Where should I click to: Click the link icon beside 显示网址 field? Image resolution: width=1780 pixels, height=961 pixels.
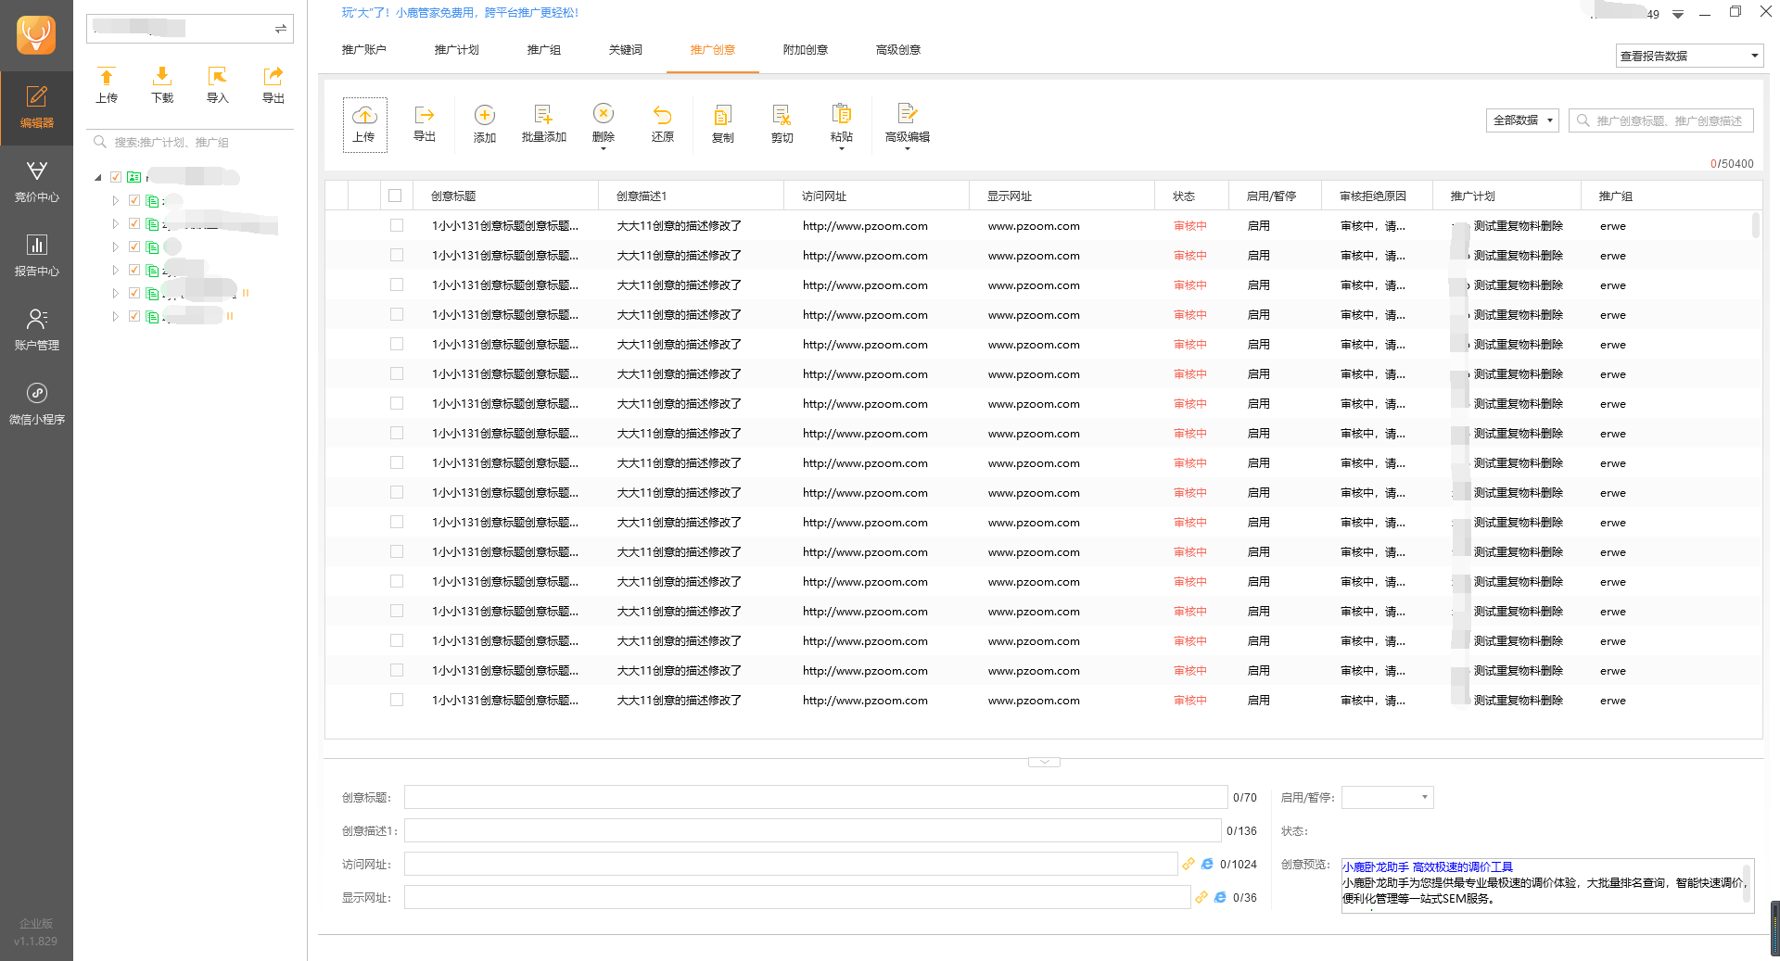(x=1201, y=897)
